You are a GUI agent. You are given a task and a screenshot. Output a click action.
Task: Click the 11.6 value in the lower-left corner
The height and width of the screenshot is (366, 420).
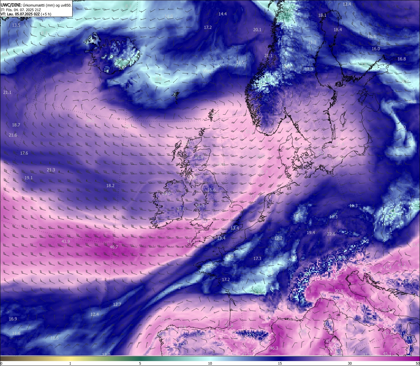16,334
